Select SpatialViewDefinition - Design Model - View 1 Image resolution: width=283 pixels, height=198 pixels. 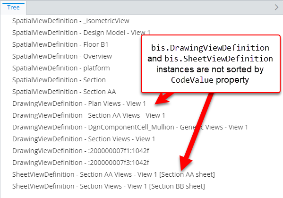(81, 33)
